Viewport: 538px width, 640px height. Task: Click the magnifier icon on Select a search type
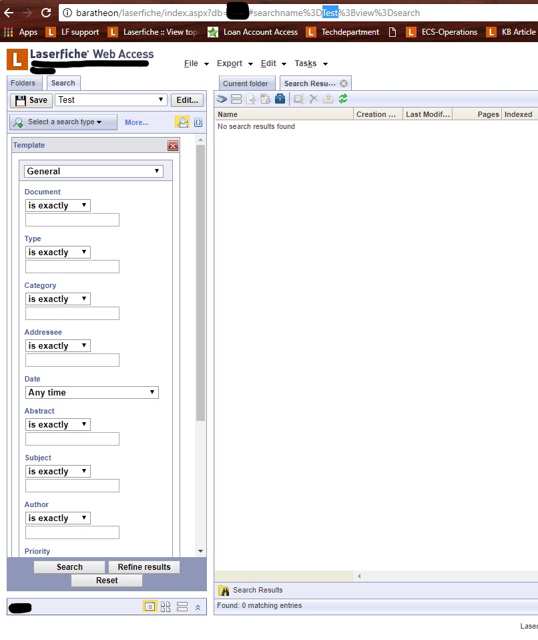[18, 122]
